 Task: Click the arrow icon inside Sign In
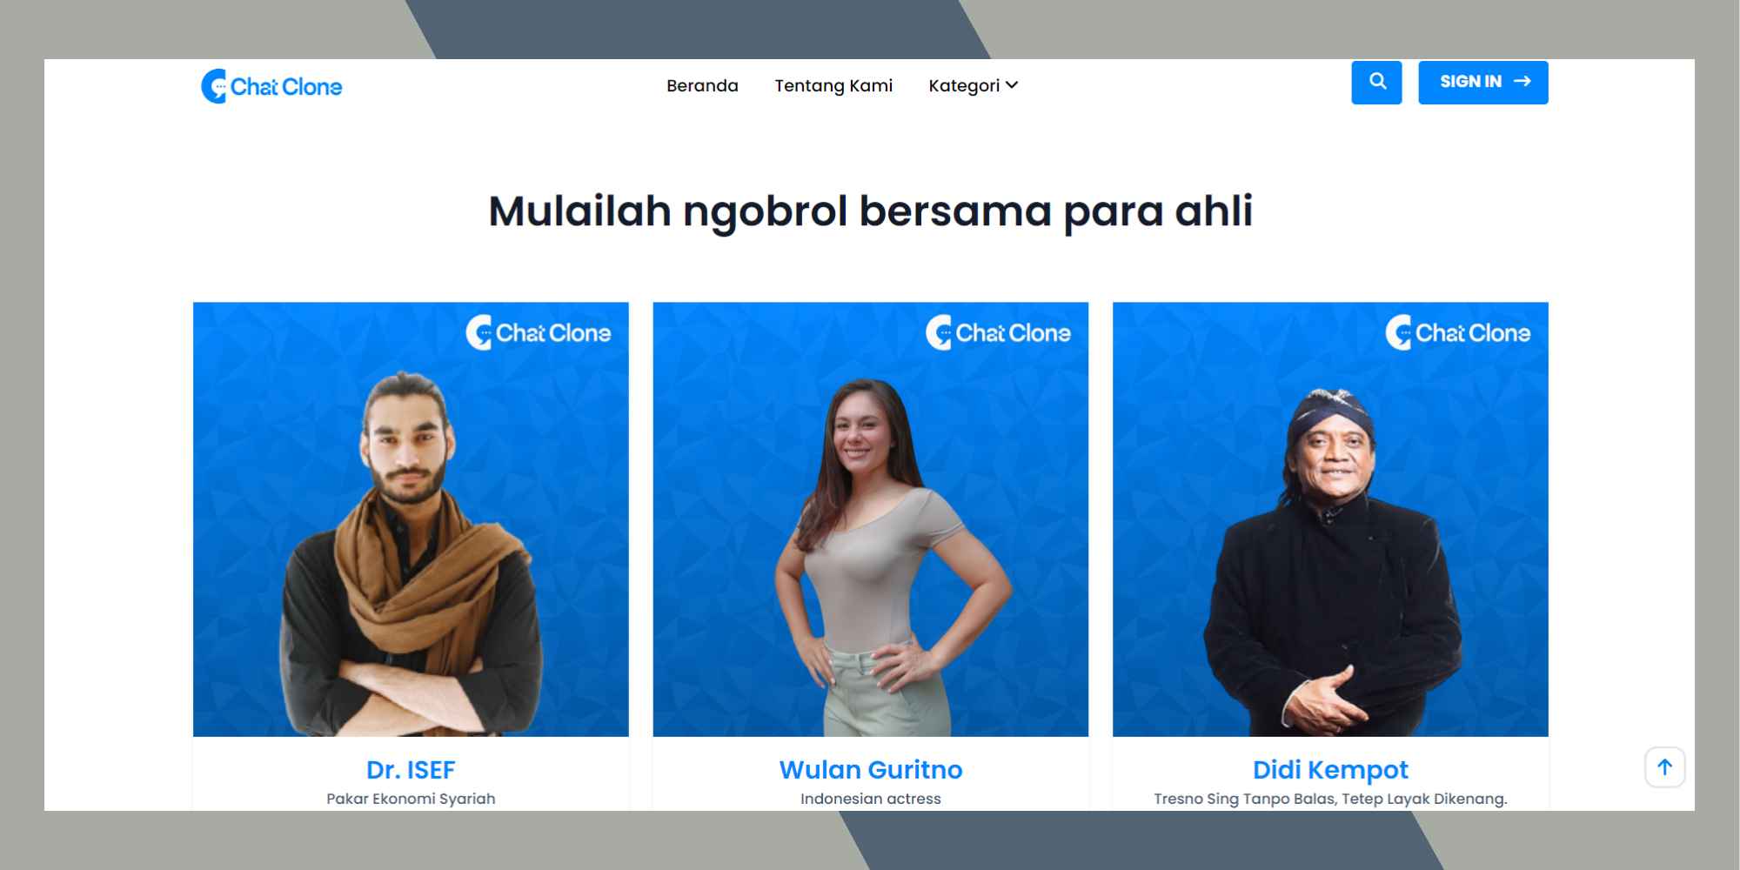click(1522, 81)
